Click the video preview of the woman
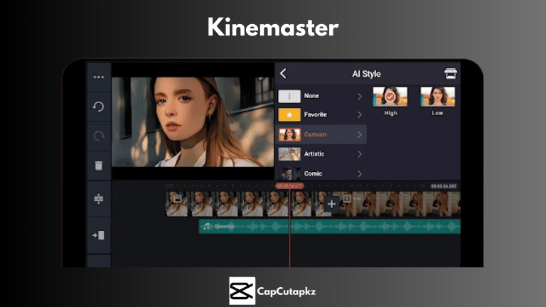Viewport: 546px width, 307px height. (193, 122)
